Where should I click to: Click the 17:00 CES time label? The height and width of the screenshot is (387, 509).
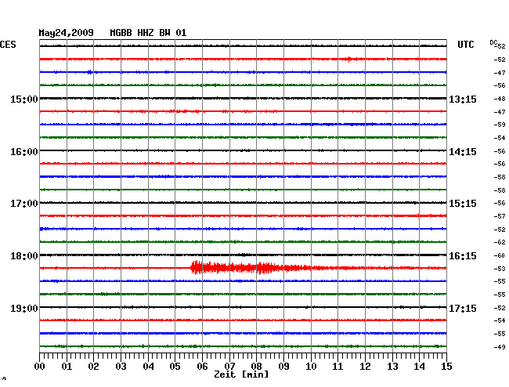point(24,204)
